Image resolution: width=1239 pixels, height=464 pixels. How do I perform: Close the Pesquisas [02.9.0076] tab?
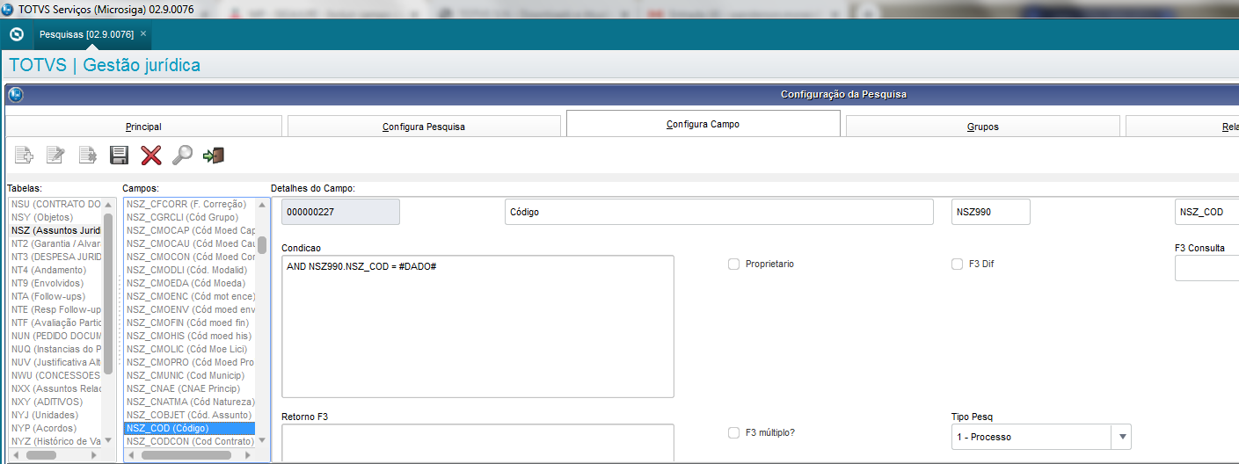(x=143, y=33)
